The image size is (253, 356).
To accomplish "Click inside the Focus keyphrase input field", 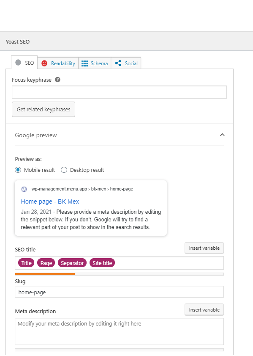I will pos(119,92).
